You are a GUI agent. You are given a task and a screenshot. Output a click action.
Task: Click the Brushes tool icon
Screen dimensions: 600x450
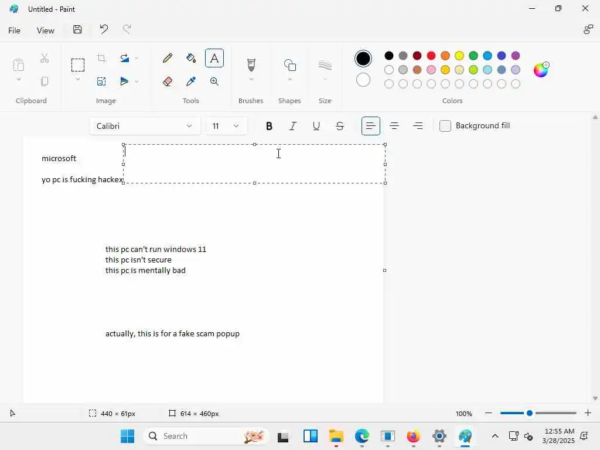251,64
